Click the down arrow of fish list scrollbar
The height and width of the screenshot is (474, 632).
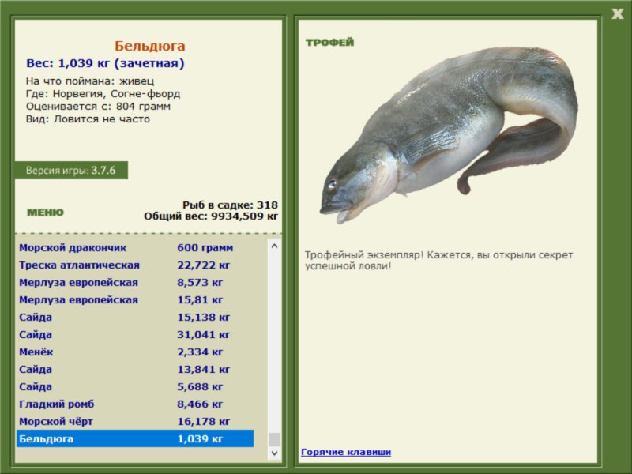coord(274,453)
